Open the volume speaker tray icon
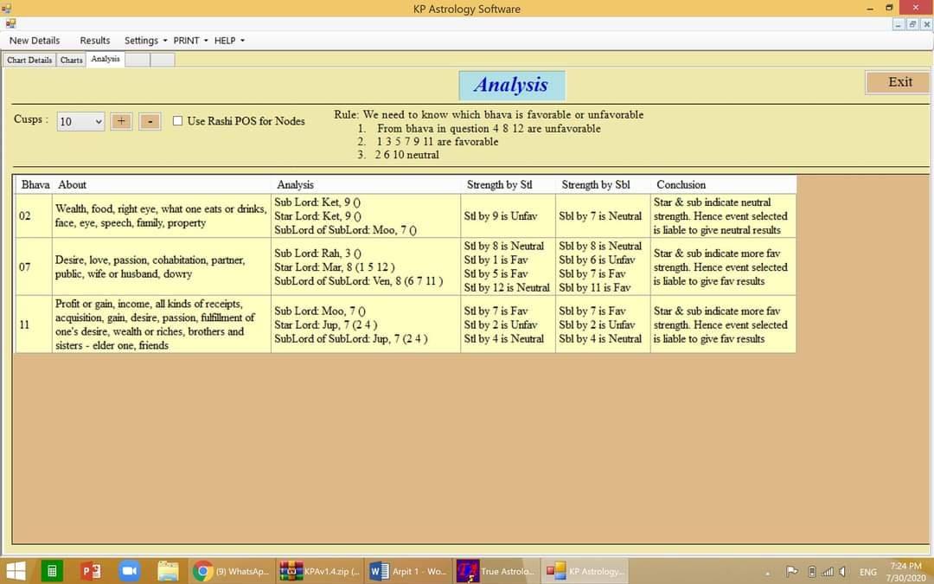Image resolution: width=934 pixels, height=584 pixels. click(x=842, y=572)
